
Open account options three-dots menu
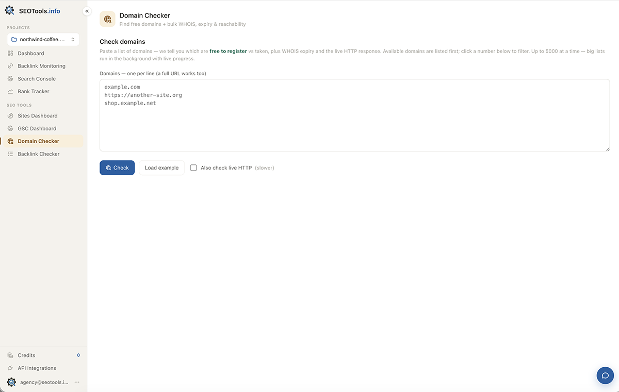pos(77,382)
